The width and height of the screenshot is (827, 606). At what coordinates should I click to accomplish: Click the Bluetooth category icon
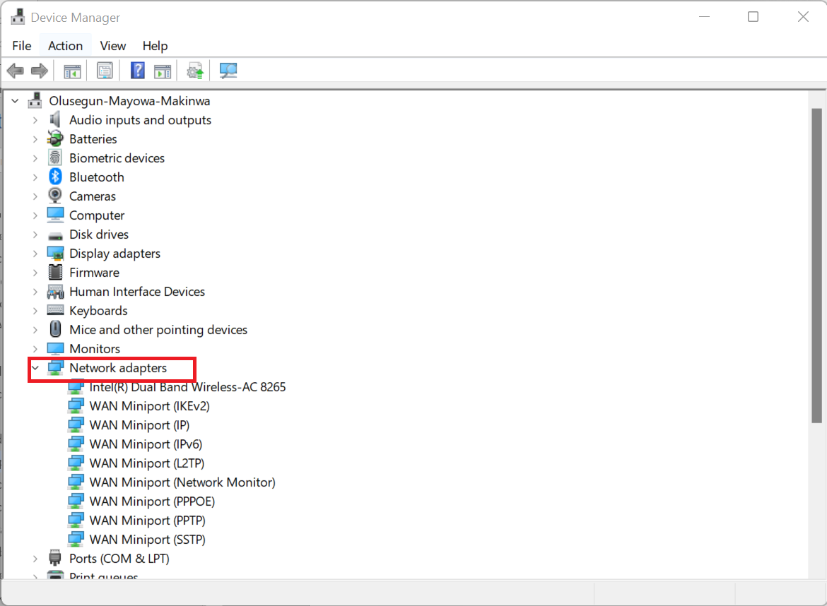point(55,177)
